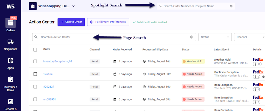265x111 pixels.
Task: Select the checkbox for order 126164
Action: (35, 74)
